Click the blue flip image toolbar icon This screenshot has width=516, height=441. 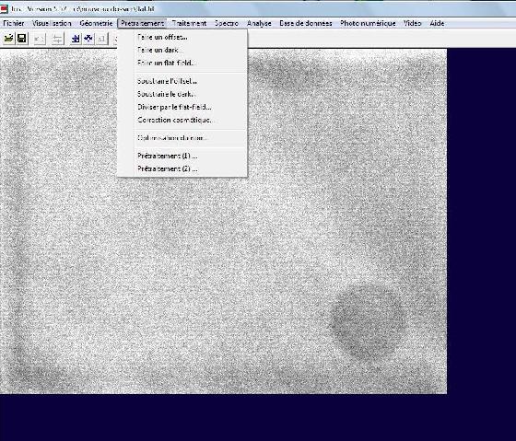[76, 39]
